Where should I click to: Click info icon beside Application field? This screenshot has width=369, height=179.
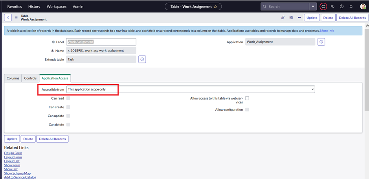tap(321, 42)
